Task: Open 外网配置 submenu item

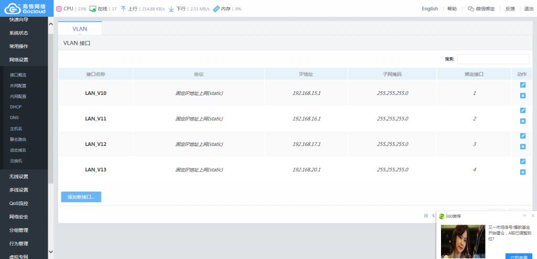Action: click(x=18, y=85)
